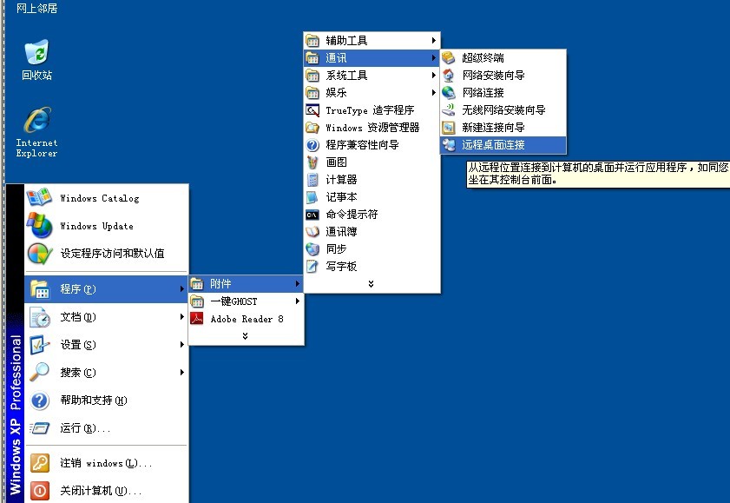Click the 无线网络安装向导 icon

449,110
